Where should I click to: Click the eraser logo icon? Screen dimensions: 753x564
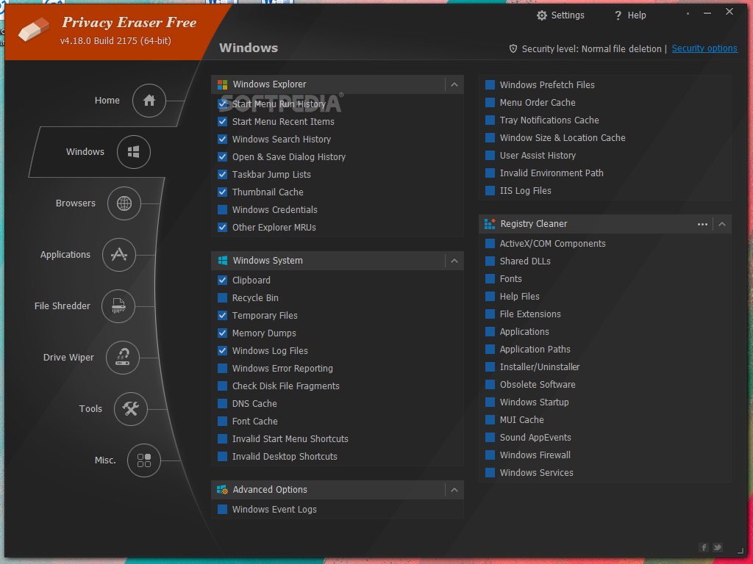[x=34, y=29]
